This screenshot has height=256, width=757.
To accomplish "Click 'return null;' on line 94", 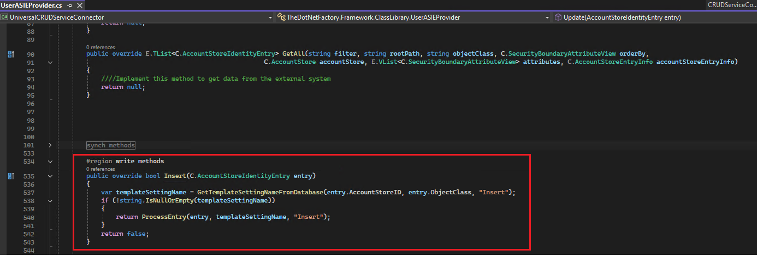I will tap(123, 87).
